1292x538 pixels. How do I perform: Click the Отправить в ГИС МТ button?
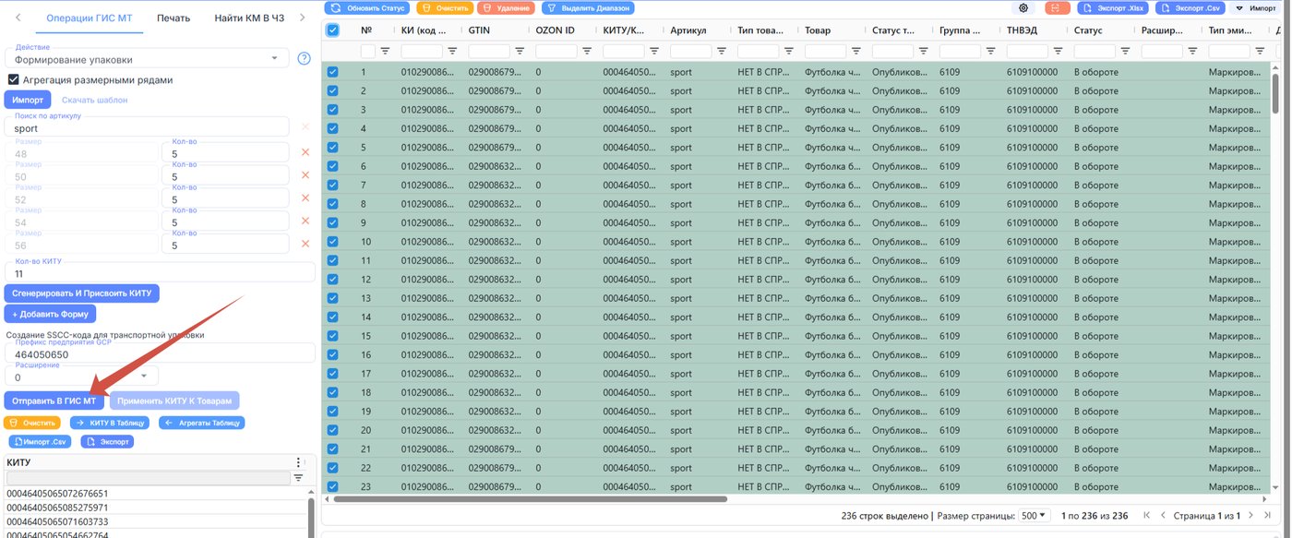tap(54, 401)
